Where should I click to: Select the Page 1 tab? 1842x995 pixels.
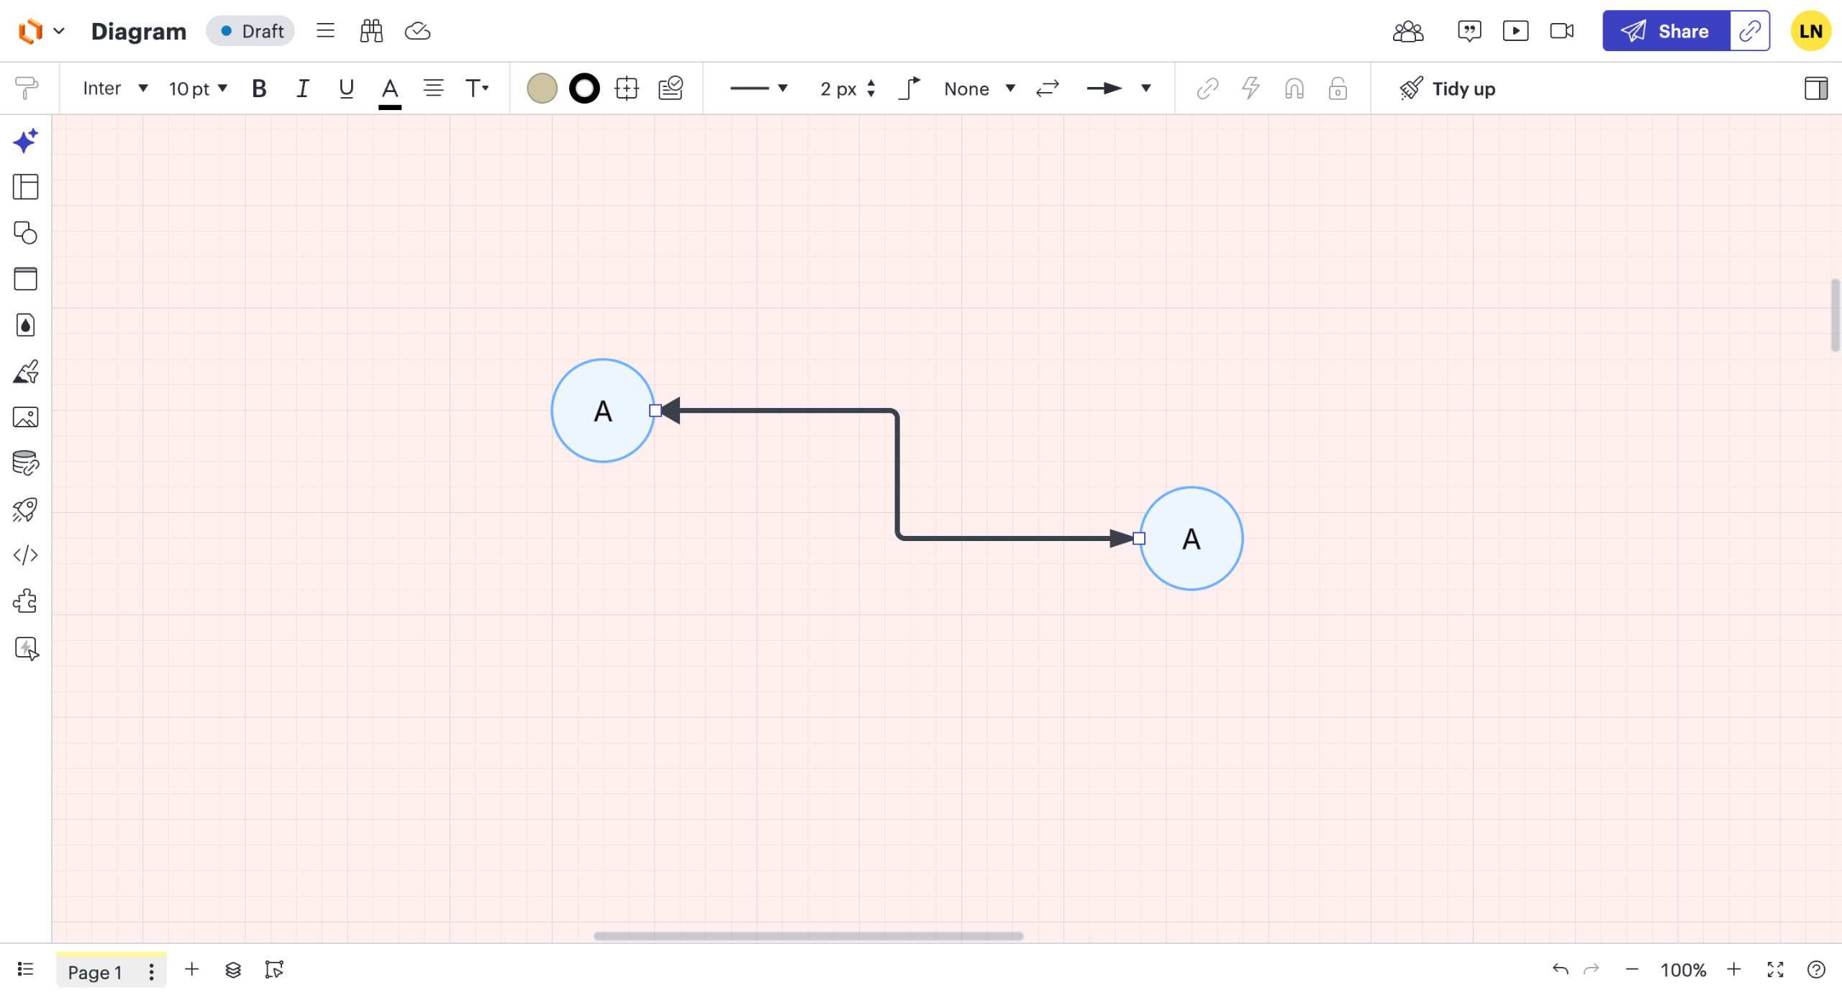(x=95, y=972)
